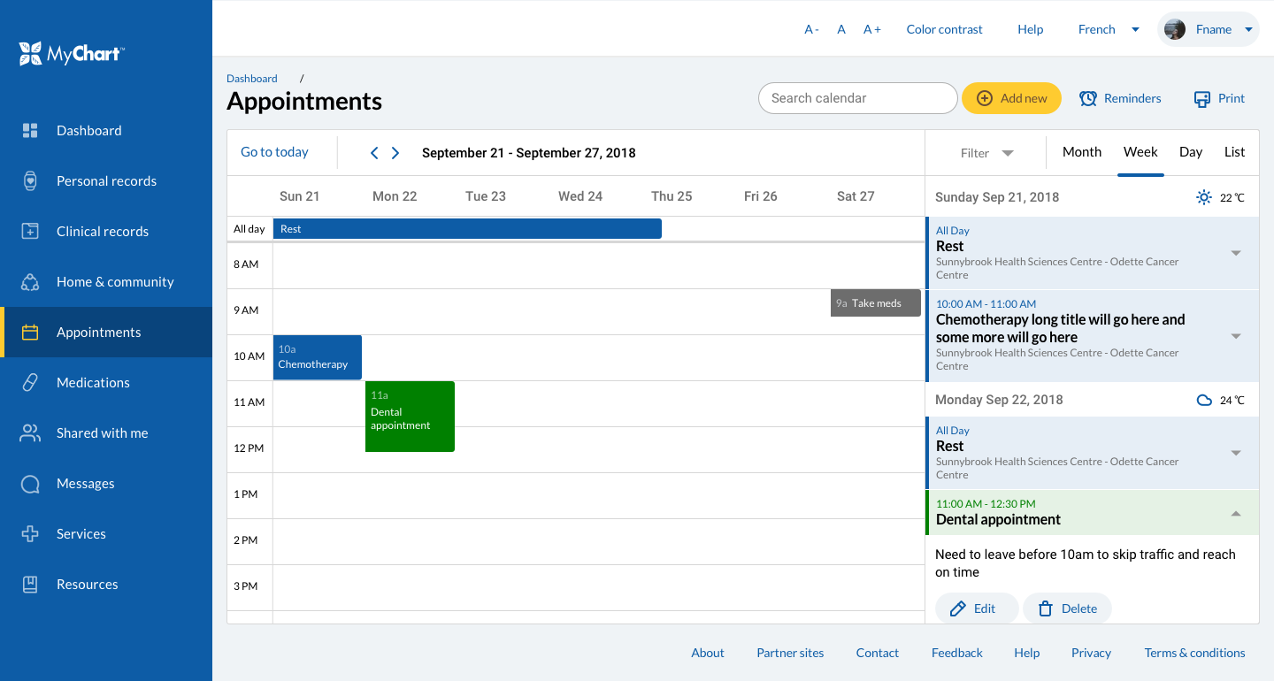Image resolution: width=1274 pixels, height=681 pixels.
Task: Switch to Day view tab
Action: pos(1190,152)
